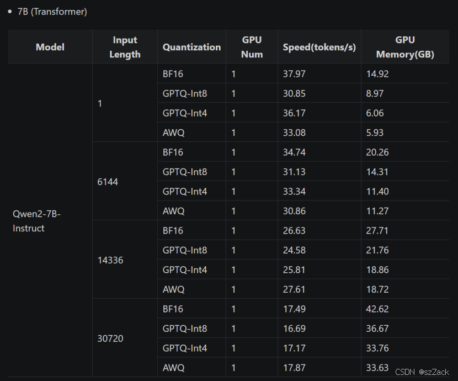
Task: Click AWQ in the 33.08 speed row
Action: click(x=173, y=133)
